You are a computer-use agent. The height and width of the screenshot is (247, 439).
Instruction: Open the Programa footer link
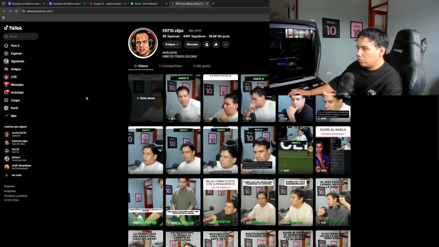(x=10, y=191)
